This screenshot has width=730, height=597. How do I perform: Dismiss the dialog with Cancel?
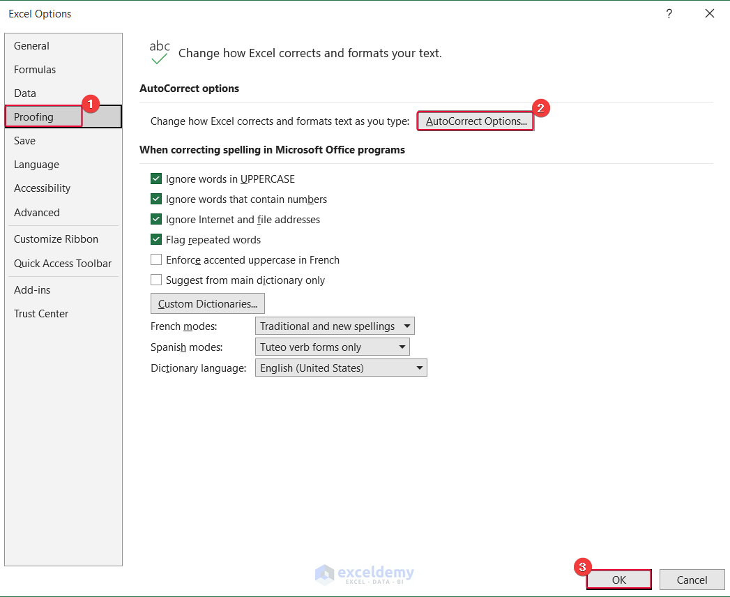(691, 580)
